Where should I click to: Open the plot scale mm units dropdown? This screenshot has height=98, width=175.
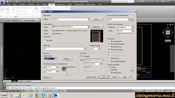point(100,64)
